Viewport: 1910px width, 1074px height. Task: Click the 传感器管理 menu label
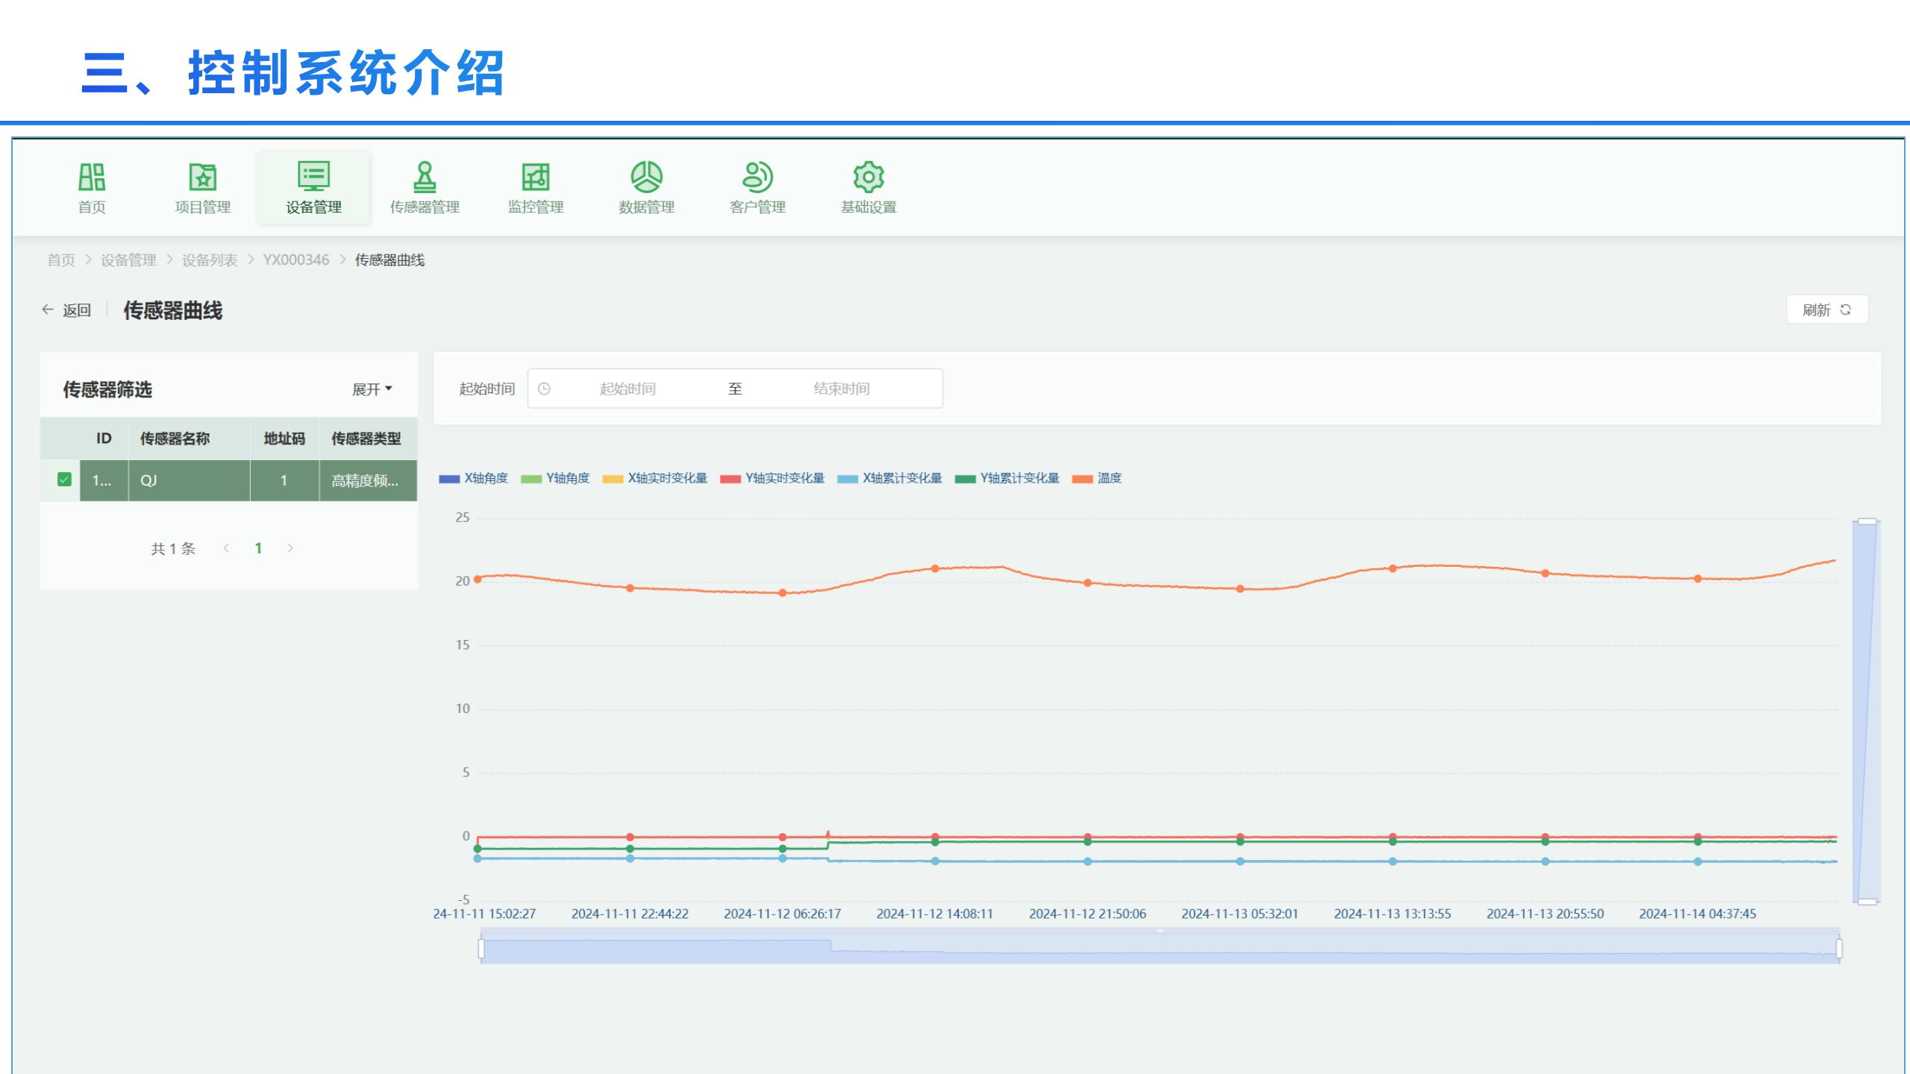(425, 207)
